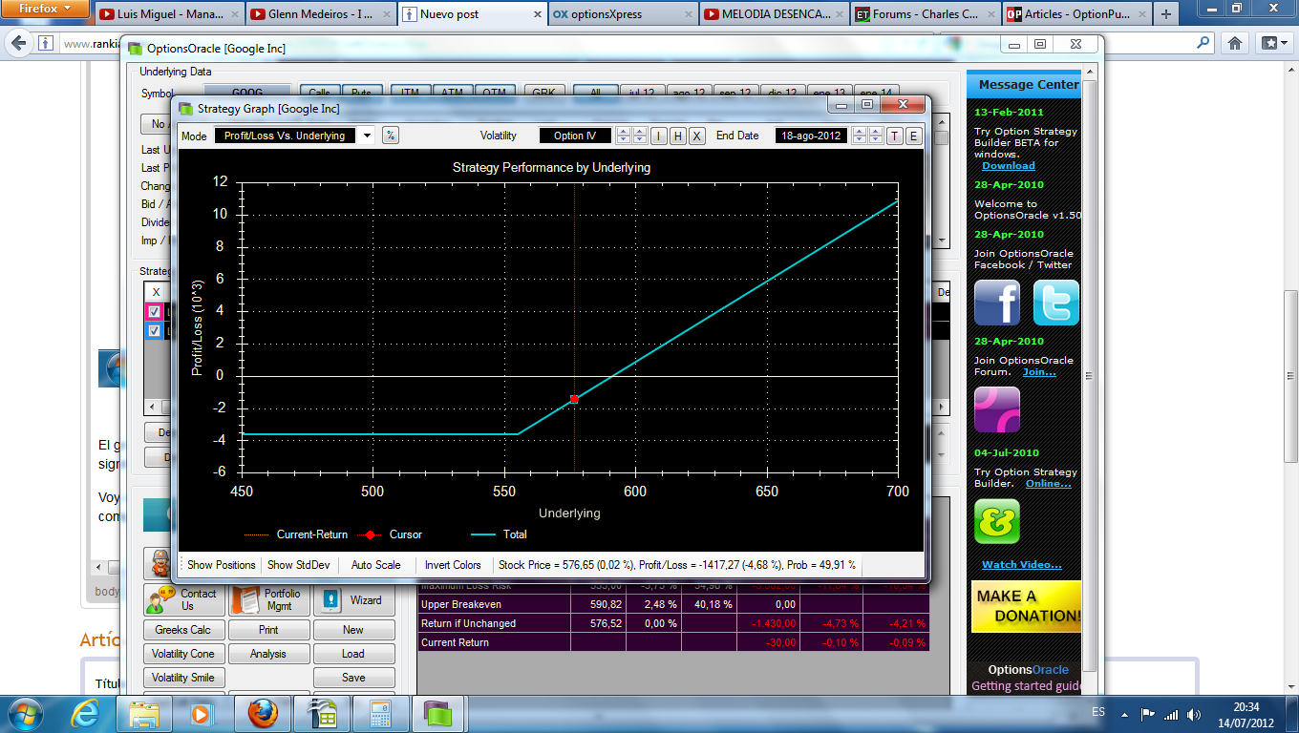Click the Volatility Cone button
Viewport: 1299px width, 733px height.
coord(185,654)
